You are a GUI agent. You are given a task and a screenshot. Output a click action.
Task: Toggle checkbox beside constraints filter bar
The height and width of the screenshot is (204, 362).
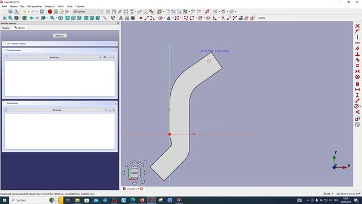tap(6, 57)
